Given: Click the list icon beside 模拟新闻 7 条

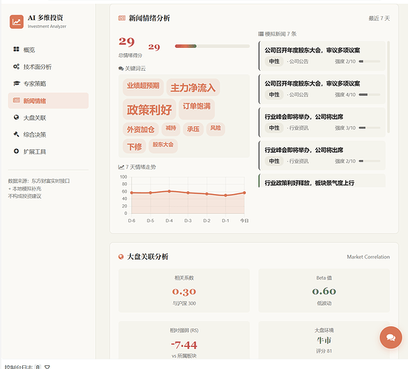Looking at the screenshot, I should (261, 34).
